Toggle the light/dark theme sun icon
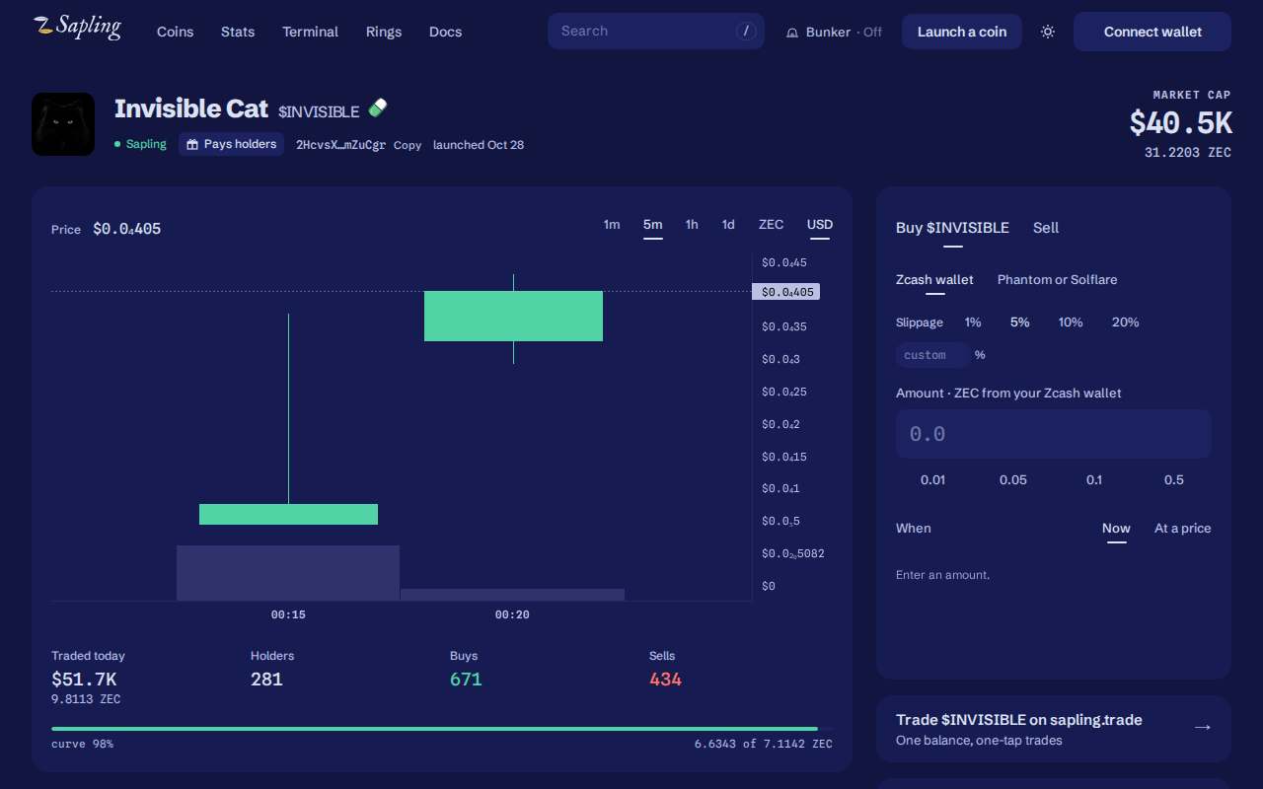 point(1048,32)
